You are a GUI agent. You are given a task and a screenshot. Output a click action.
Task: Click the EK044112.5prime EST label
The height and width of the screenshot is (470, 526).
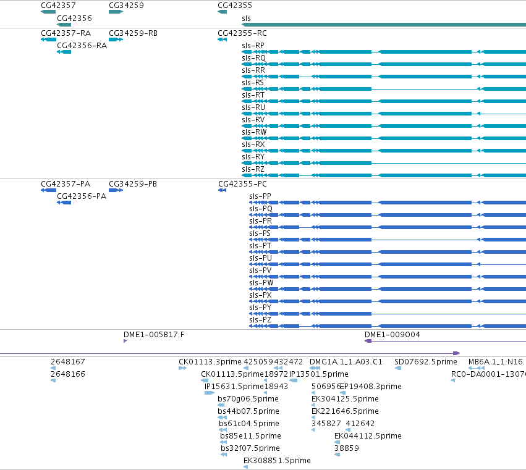coord(368,436)
